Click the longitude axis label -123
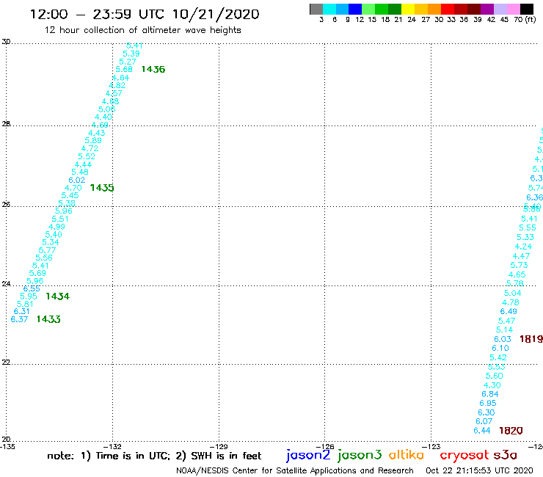The image size is (543, 477). (x=431, y=447)
